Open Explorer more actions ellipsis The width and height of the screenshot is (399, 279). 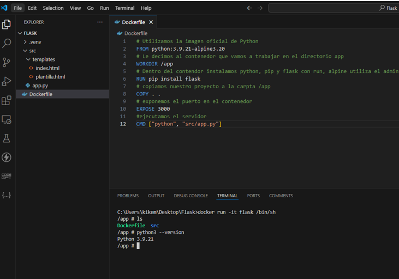click(99, 22)
